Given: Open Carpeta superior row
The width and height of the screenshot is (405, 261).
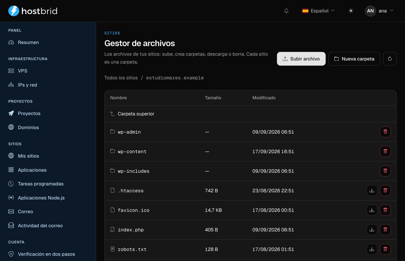Looking at the screenshot, I should (250, 114).
